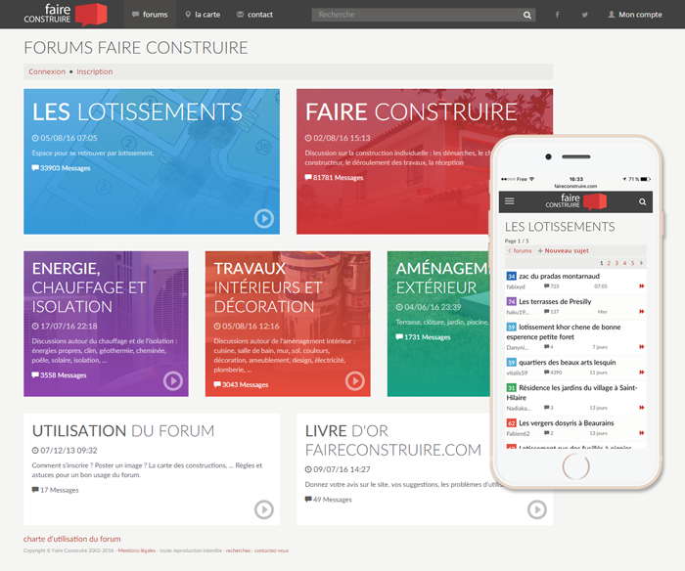
Task: Click 3043 Messages on Travaux card
Action: (241, 384)
